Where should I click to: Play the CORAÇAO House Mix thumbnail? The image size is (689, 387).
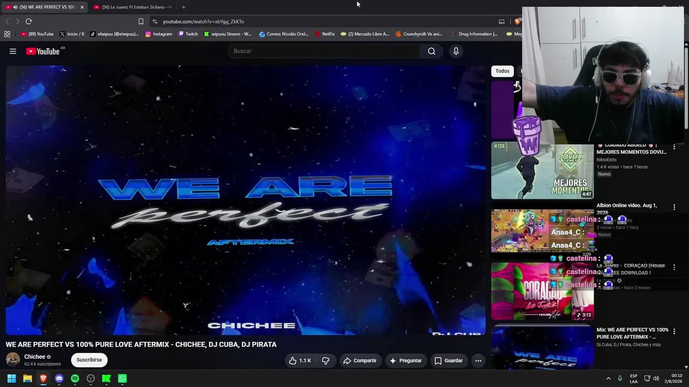[x=542, y=291]
